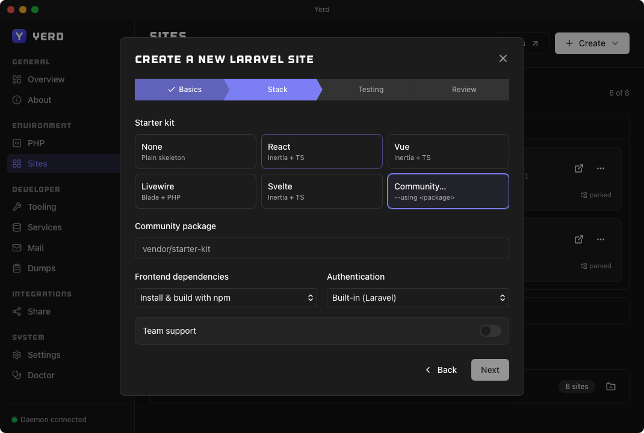The width and height of the screenshot is (644, 433).
Task: Open the Review step tab
Action: (x=463, y=90)
